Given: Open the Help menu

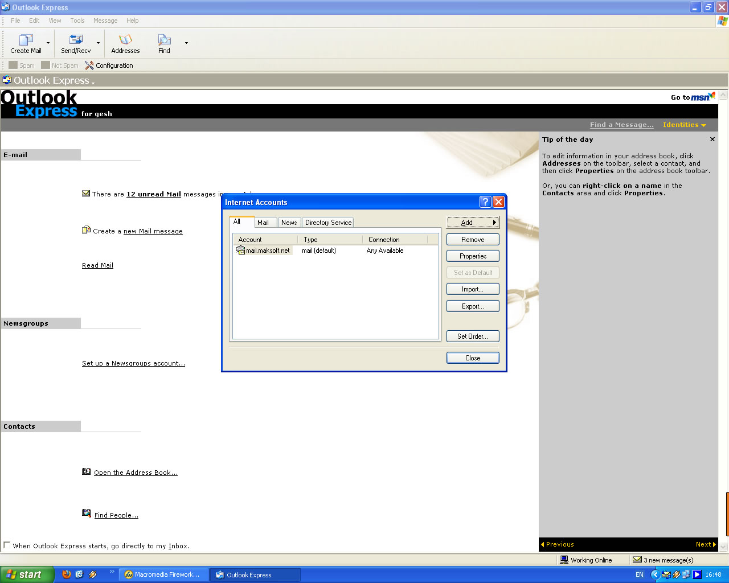Looking at the screenshot, I should click(133, 20).
